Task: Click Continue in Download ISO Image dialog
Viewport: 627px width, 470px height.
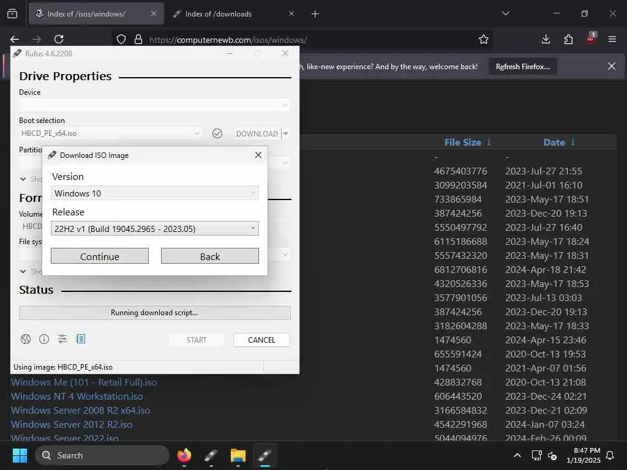Action: [x=100, y=256]
